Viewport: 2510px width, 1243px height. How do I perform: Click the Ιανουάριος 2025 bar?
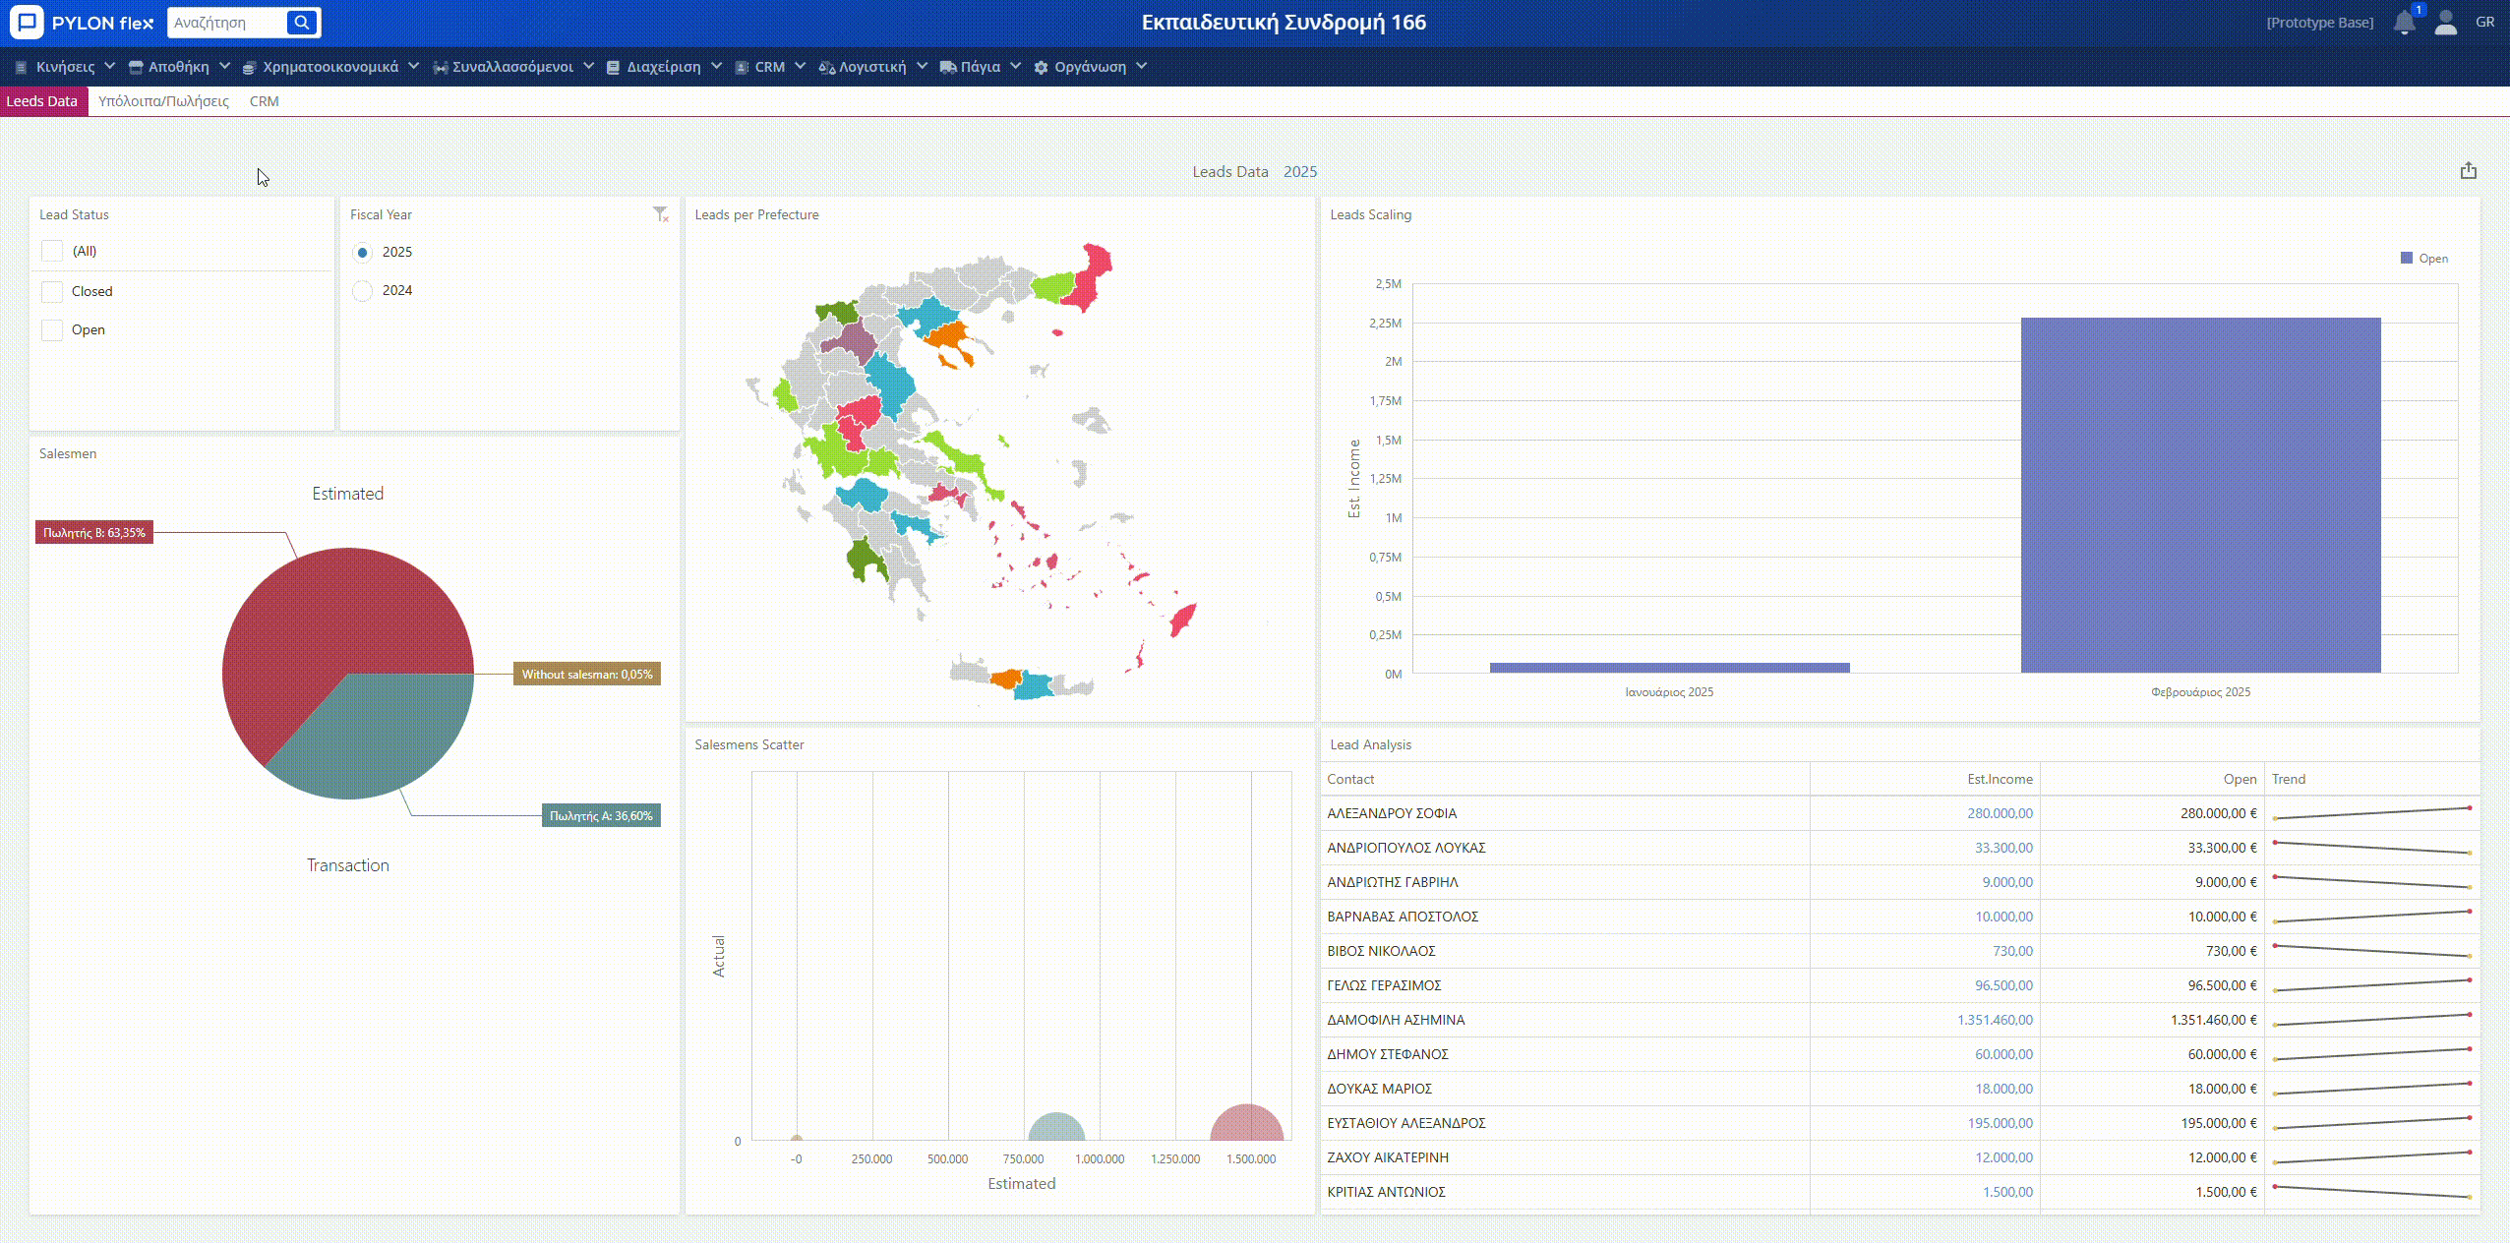coord(1669,668)
